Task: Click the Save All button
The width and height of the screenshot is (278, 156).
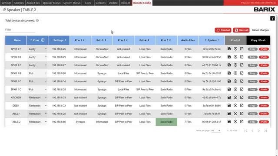Action: point(241,30)
